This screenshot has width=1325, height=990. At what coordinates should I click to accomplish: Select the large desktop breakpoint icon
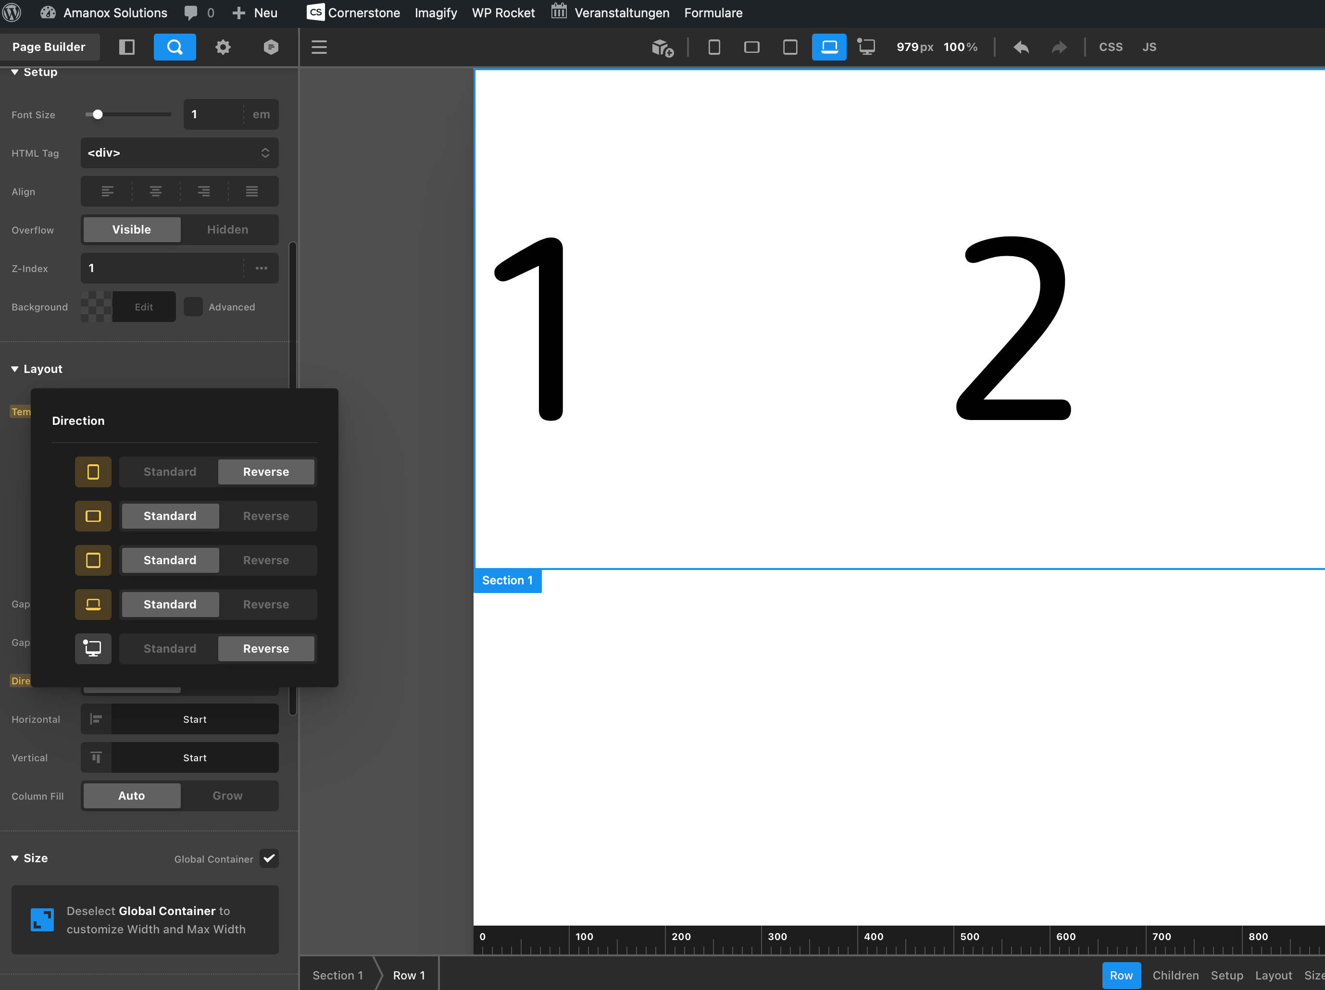[866, 47]
